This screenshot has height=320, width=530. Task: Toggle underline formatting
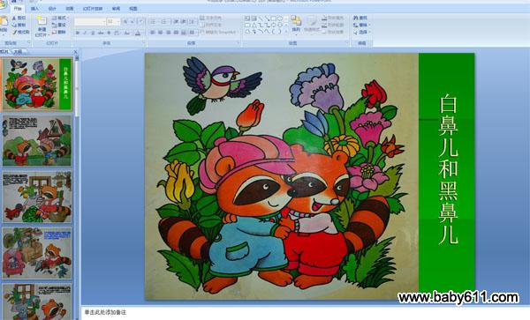tap(92, 33)
